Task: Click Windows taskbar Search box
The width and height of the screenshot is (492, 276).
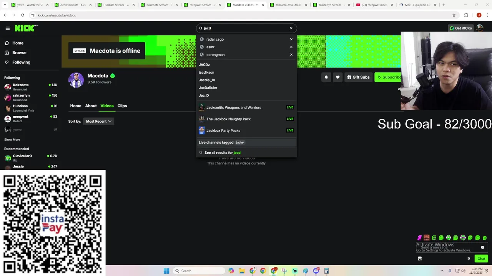Action: [199, 271]
